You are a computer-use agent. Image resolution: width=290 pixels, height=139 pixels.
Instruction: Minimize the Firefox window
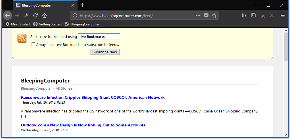(x=256, y=5)
